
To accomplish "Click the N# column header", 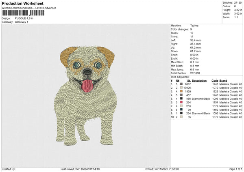I will tap(177, 80).
